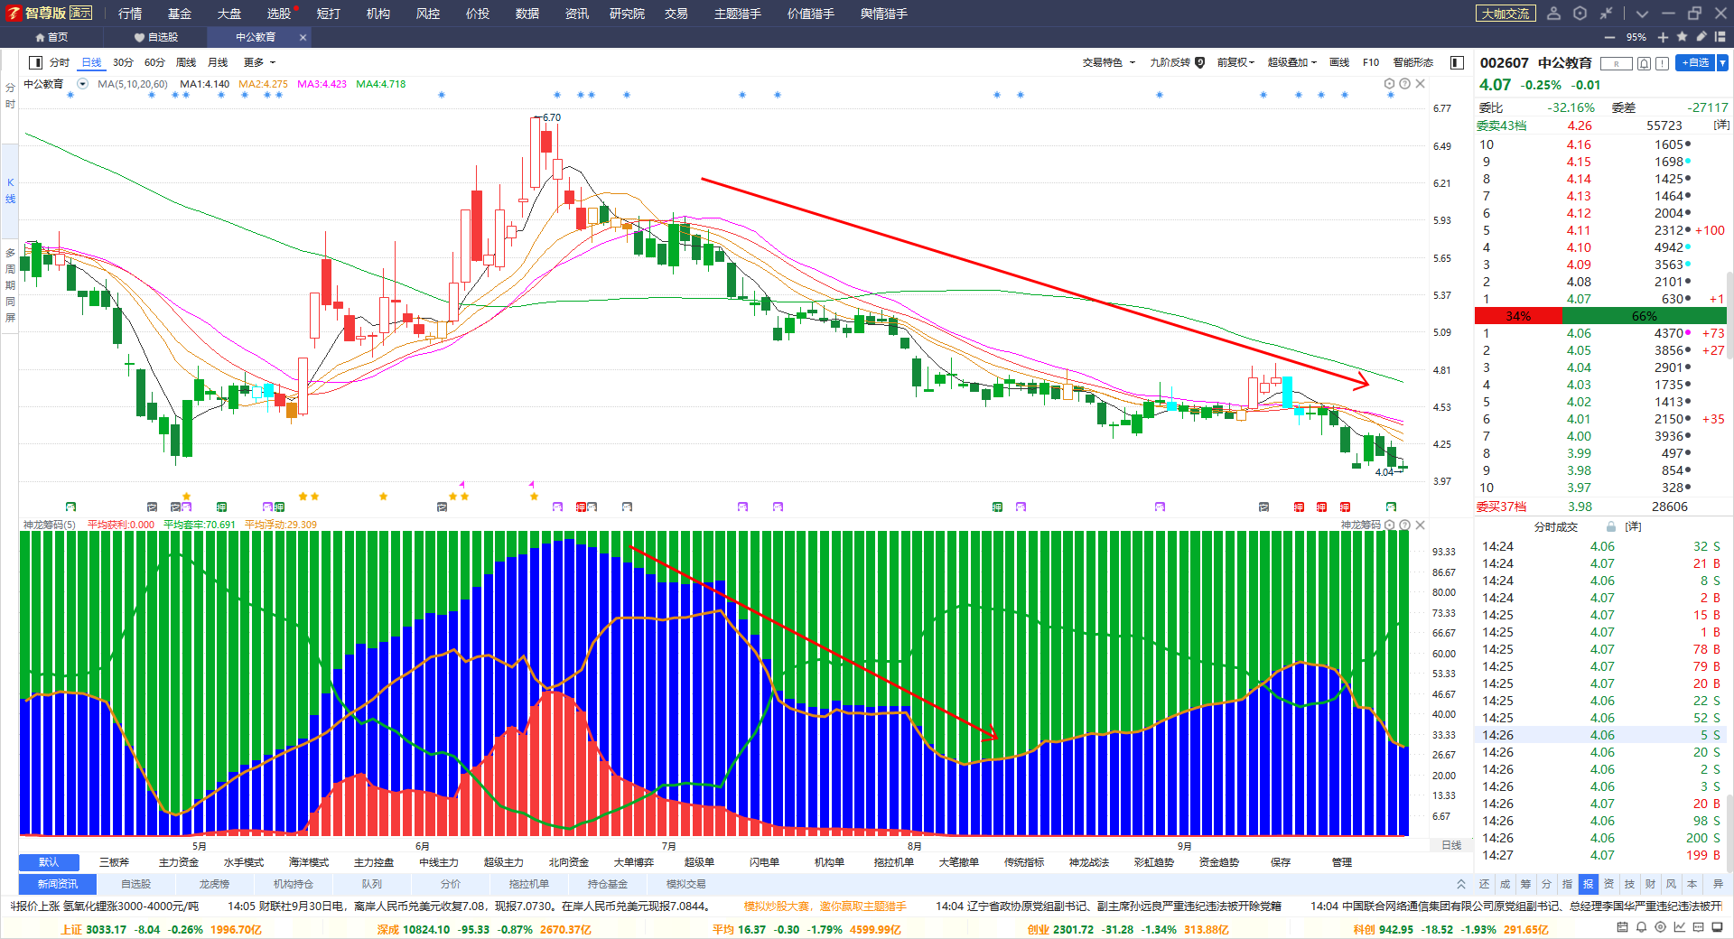
Task: Expand the 更多 period dropdown
Action: point(259,62)
